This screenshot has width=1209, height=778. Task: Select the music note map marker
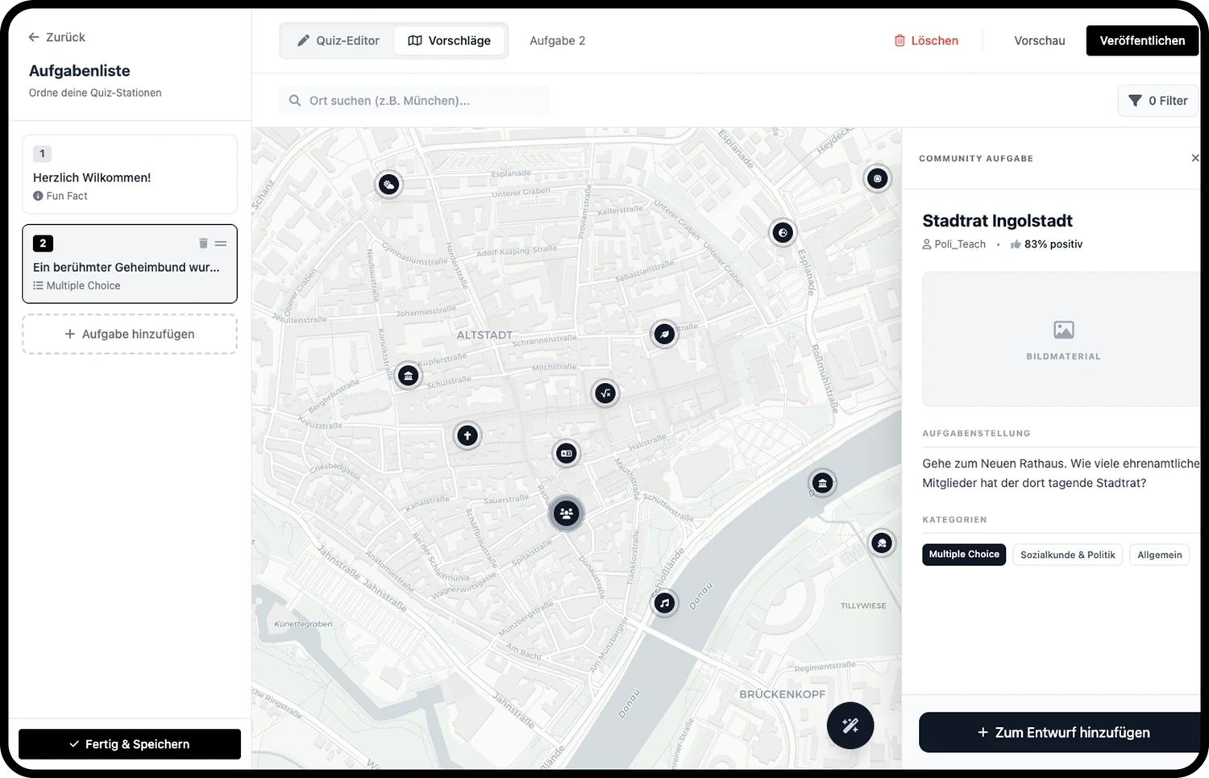coord(664,603)
